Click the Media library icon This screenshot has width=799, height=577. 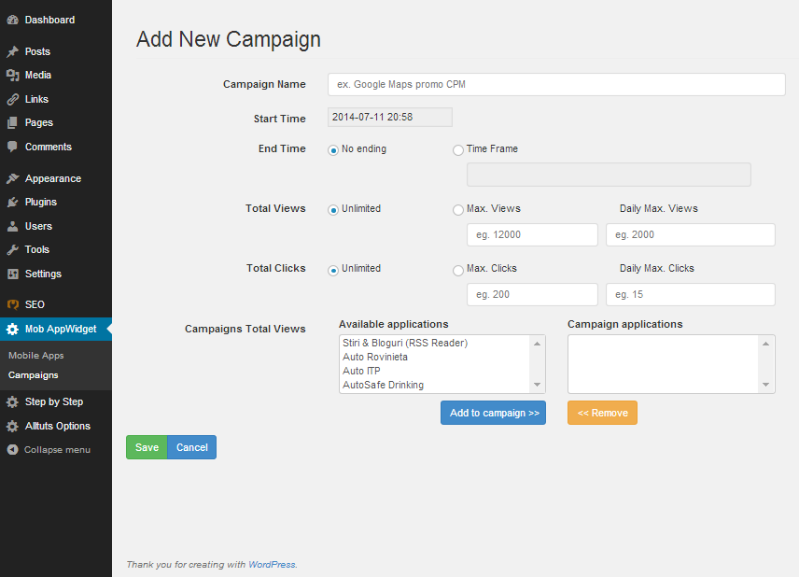(x=13, y=75)
